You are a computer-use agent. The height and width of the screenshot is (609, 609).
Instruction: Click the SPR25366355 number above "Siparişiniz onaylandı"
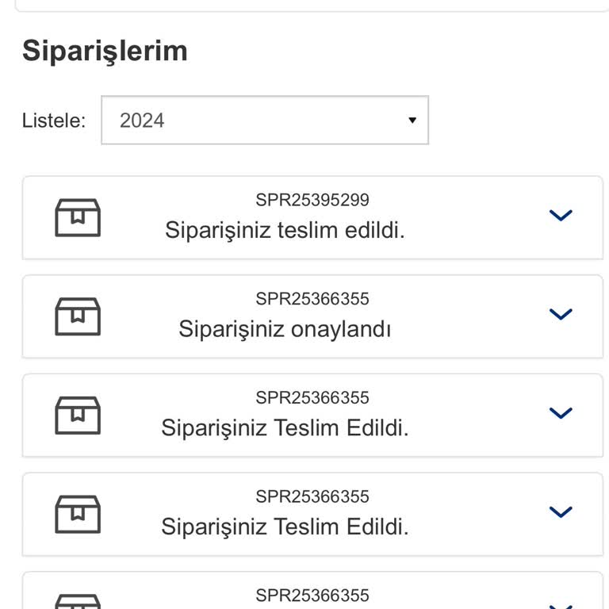pyautogui.click(x=312, y=299)
